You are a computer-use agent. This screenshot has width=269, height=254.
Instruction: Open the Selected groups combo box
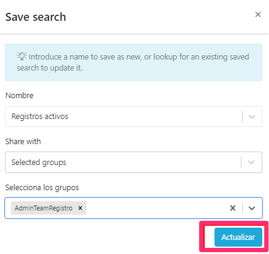(134, 163)
